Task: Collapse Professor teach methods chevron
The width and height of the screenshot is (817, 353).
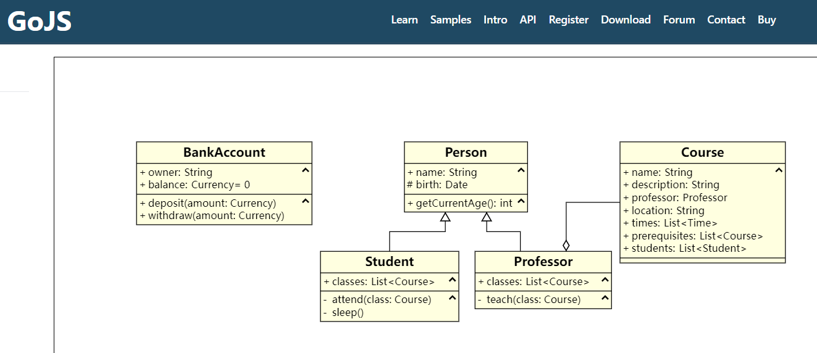Action: [605, 297]
